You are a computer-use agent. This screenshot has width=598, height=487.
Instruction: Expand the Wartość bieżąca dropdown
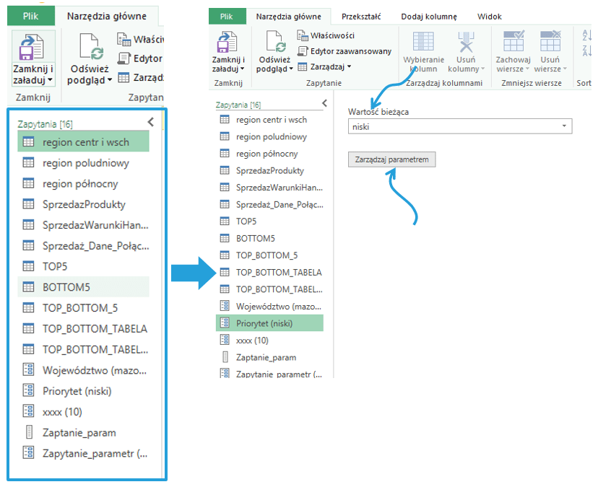(563, 126)
